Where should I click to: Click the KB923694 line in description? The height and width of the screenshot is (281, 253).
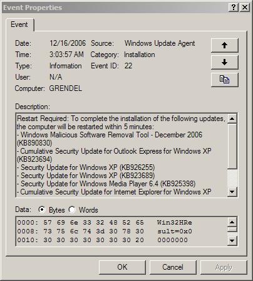pyautogui.click(x=34, y=159)
